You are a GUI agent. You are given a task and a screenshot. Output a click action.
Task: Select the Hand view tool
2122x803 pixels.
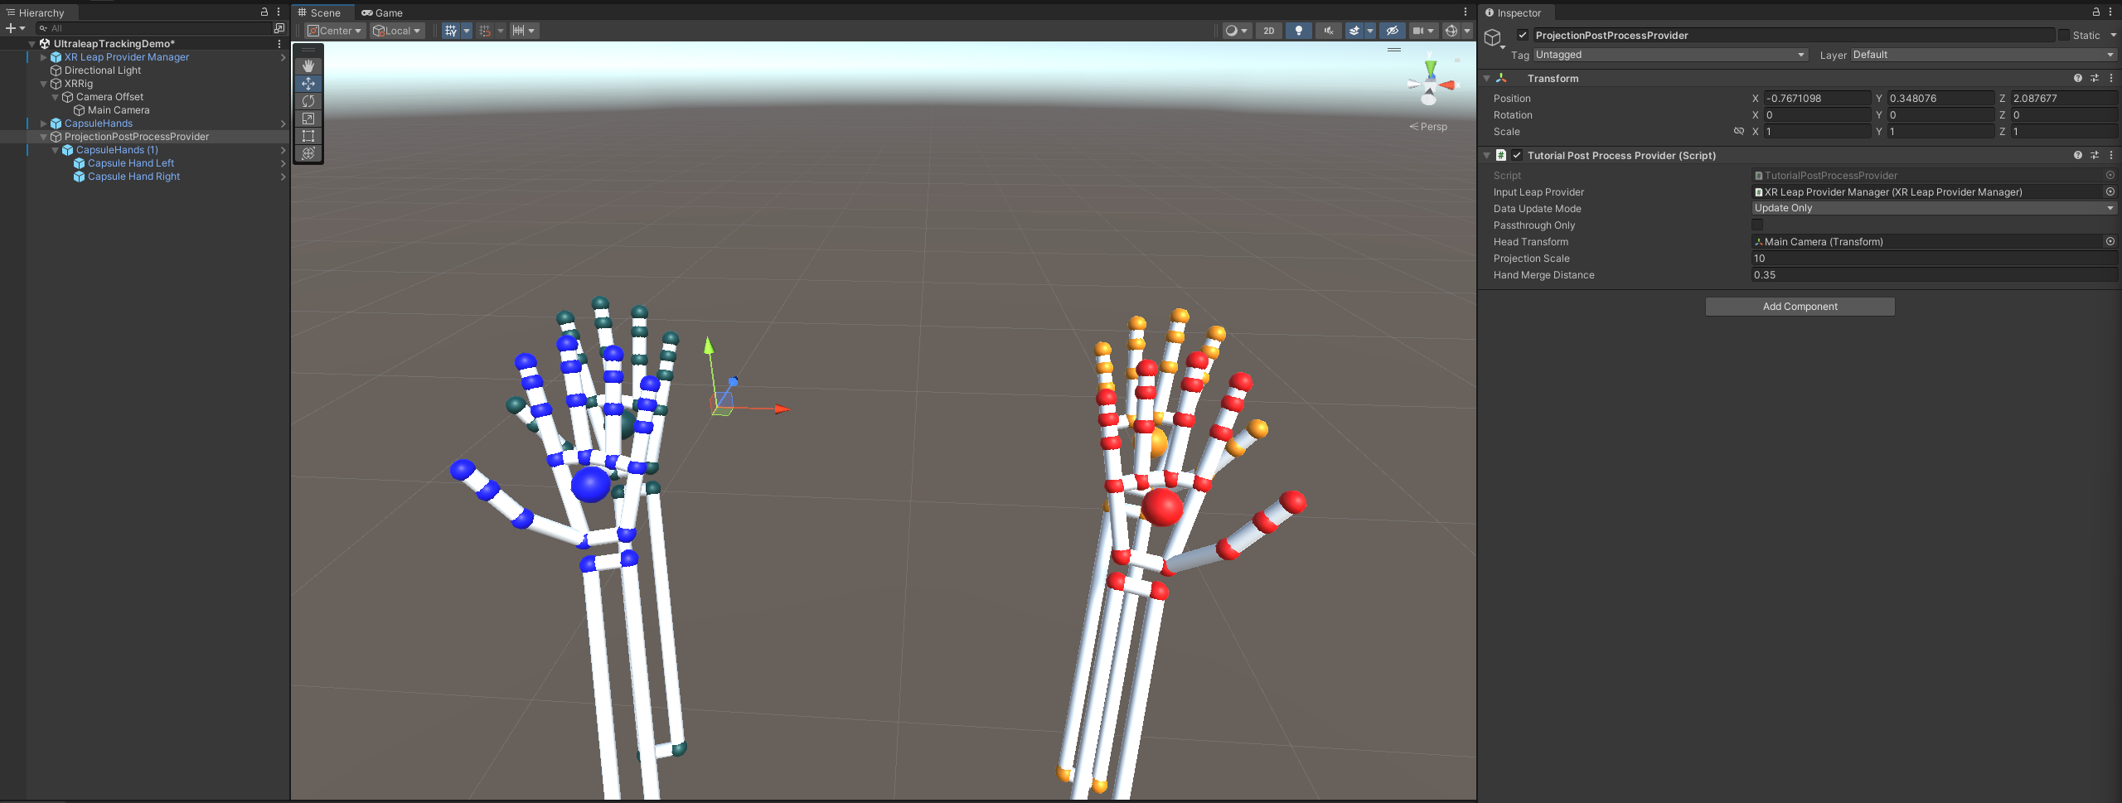308,65
